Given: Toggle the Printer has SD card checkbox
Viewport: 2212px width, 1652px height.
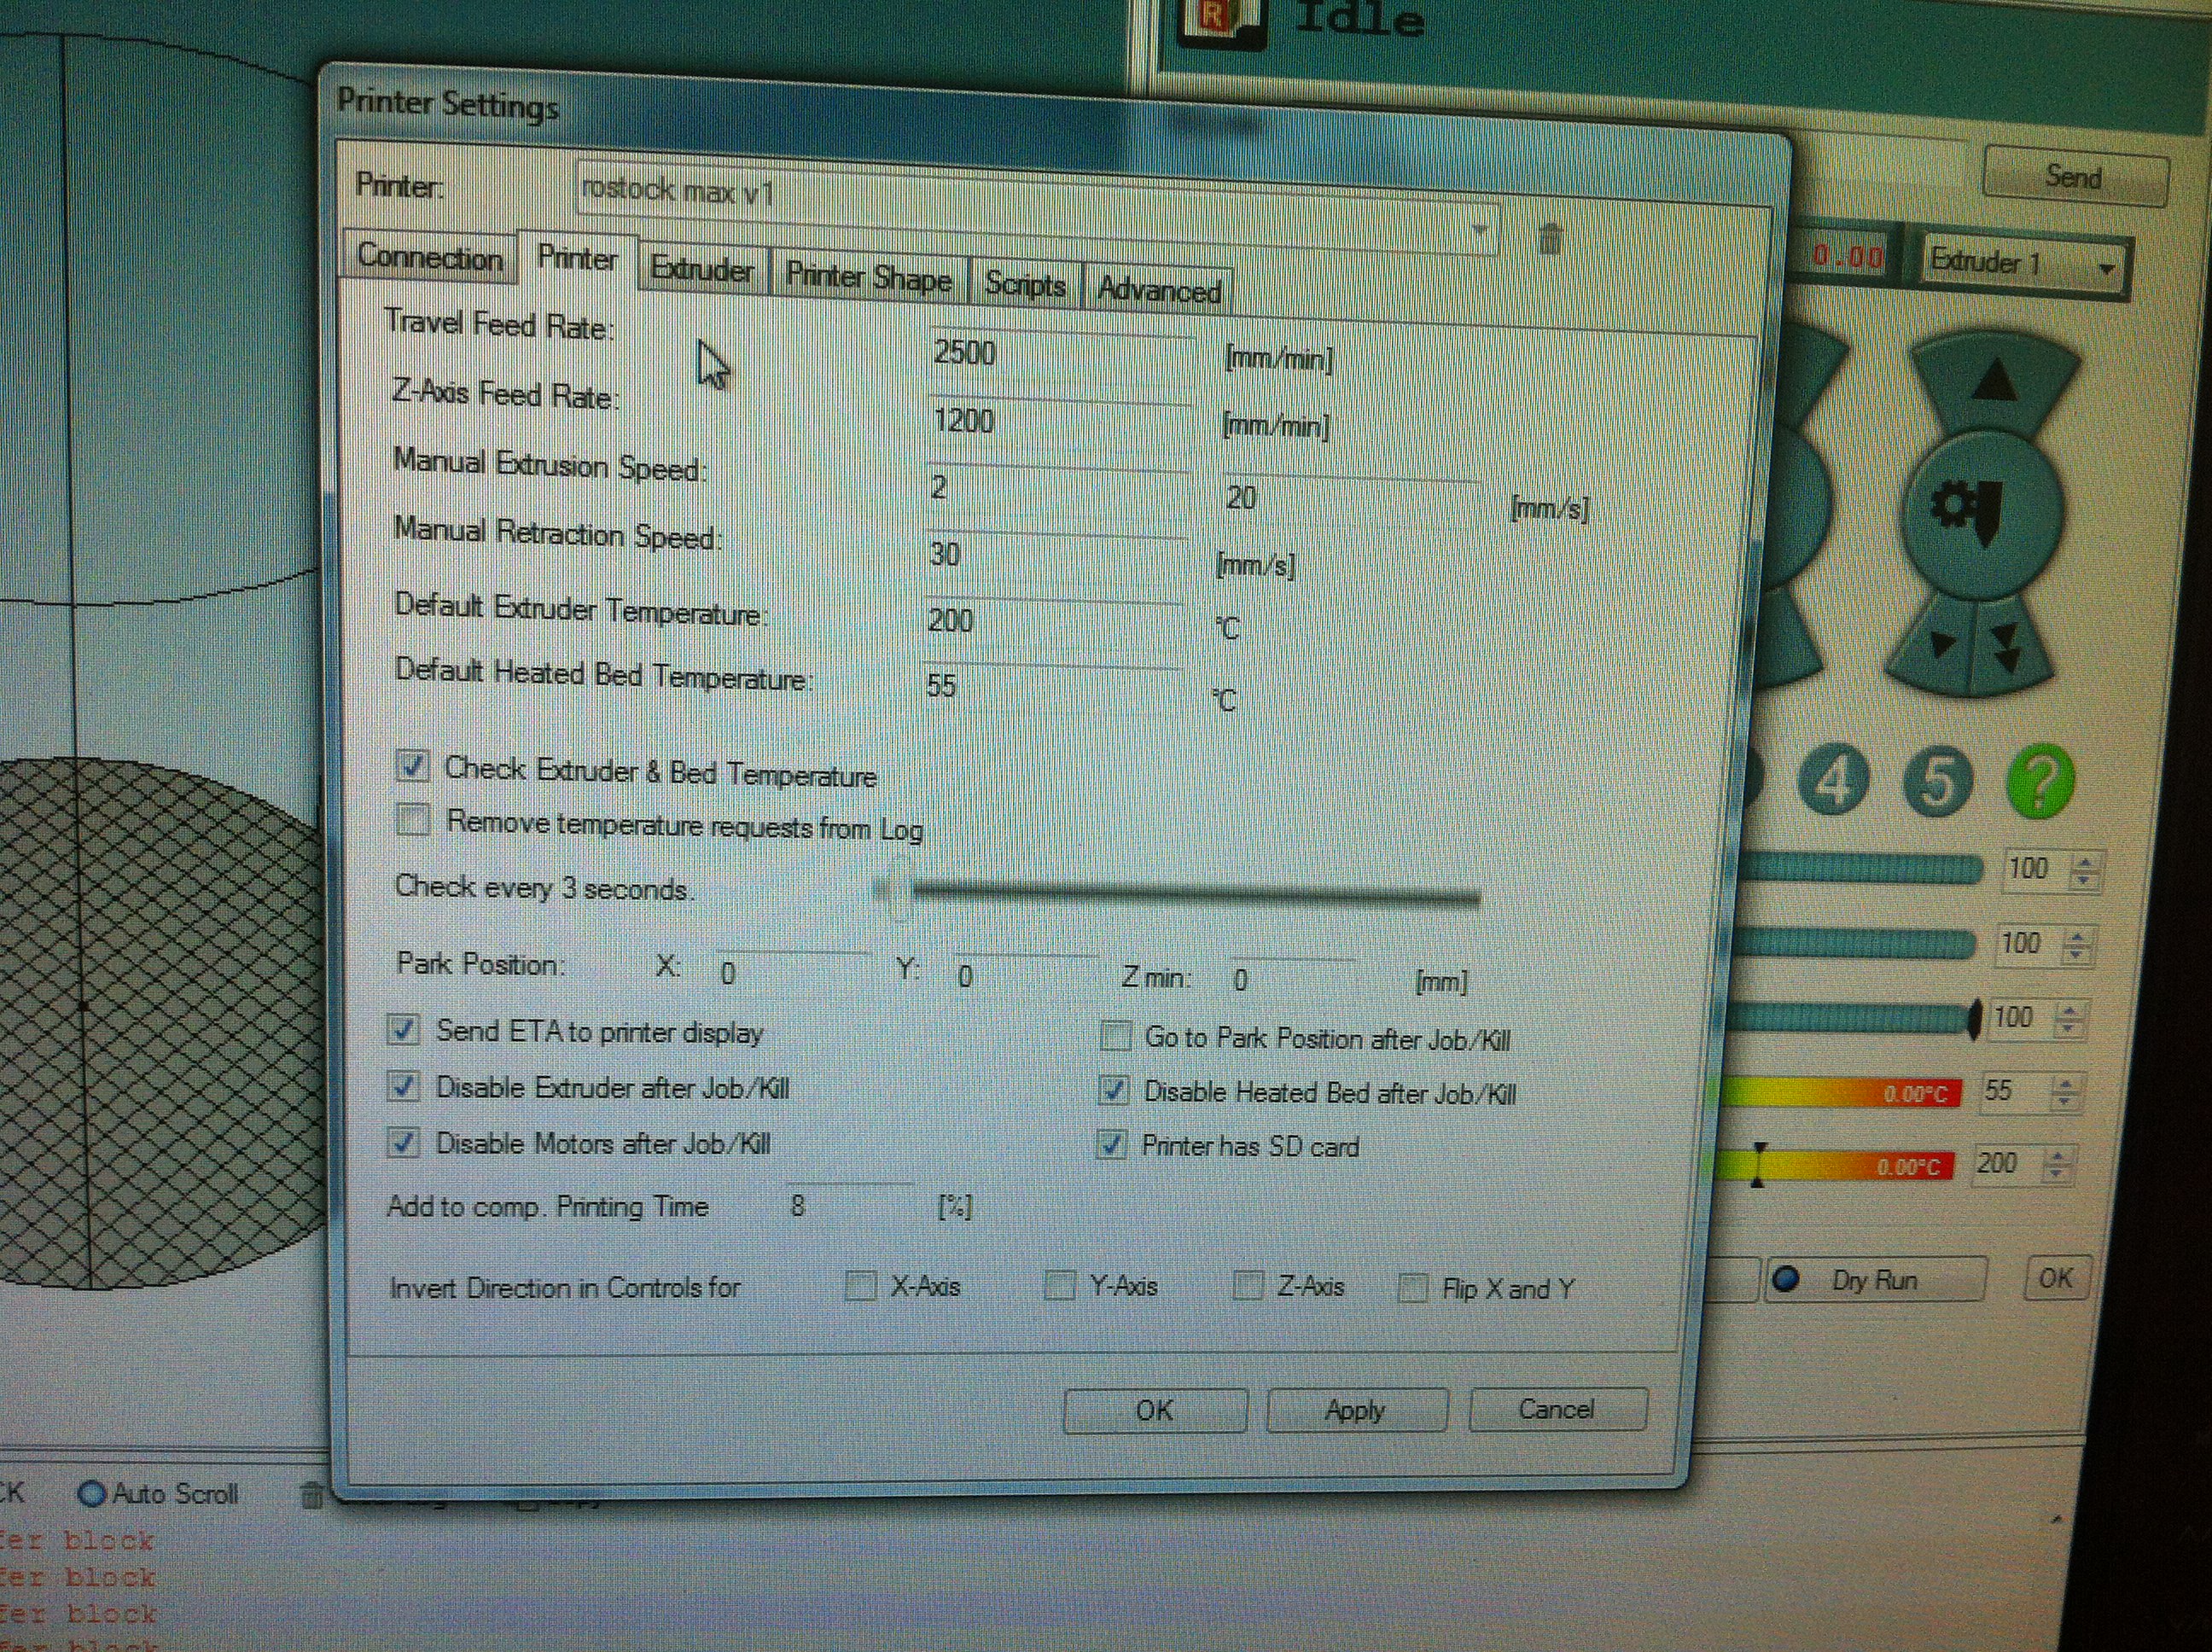Looking at the screenshot, I should (x=1112, y=1144).
